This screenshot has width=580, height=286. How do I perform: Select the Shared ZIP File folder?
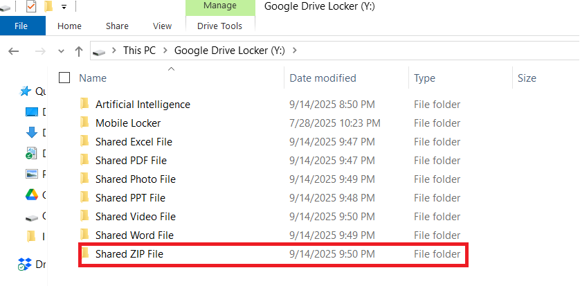click(129, 254)
